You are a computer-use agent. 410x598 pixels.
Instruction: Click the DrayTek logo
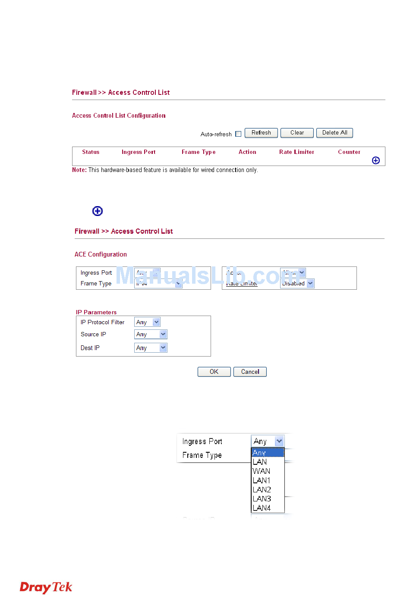click(46, 587)
